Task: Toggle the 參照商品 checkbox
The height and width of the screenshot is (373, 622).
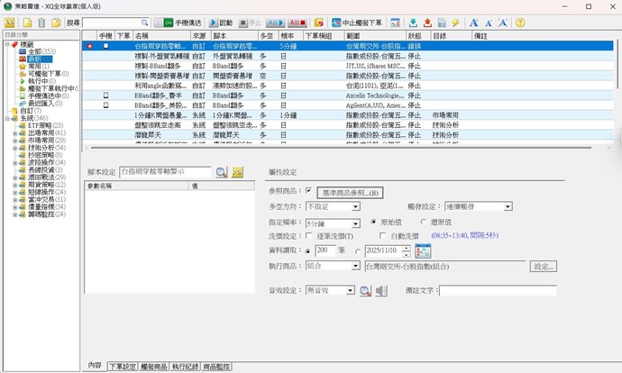Action: coord(308,191)
